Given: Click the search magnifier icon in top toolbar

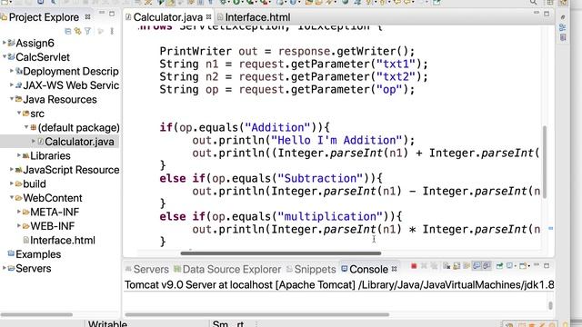Looking at the screenshot, I should [534, 2].
